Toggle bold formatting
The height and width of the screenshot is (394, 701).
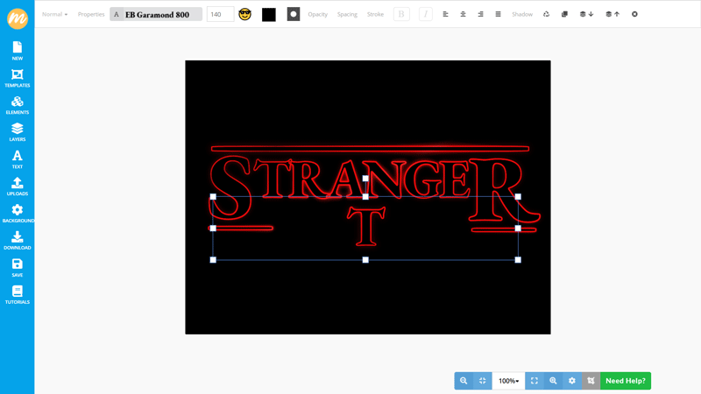click(x=401, y=14)
